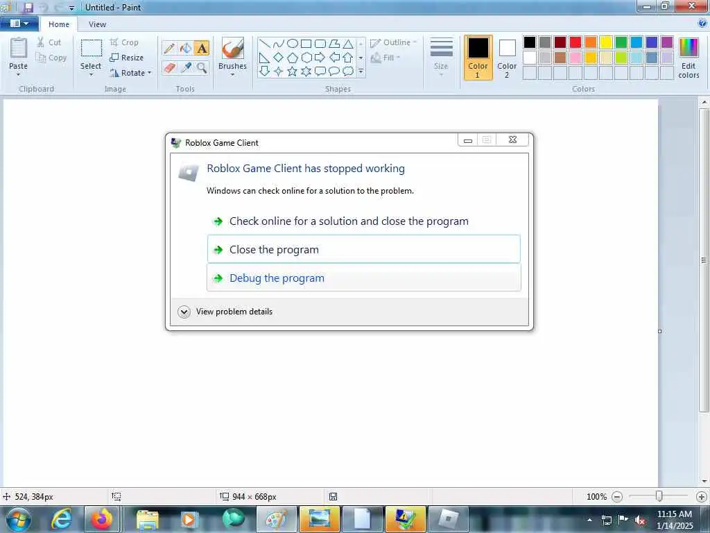Click the Resize image button
This screenshot has width=710, height=533.
click(127, 58)
